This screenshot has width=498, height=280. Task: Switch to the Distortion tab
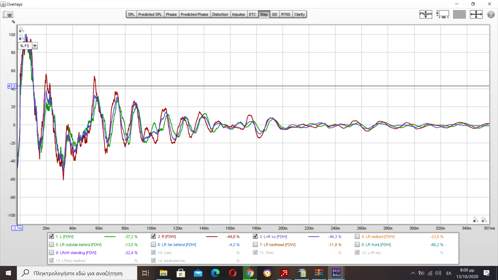[220, 15]
